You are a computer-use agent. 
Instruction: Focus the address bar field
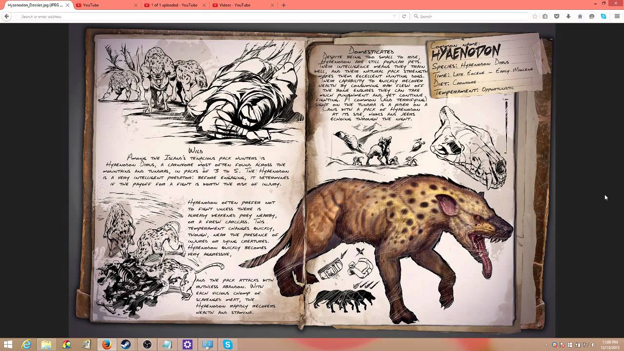[x=205, y=16]
